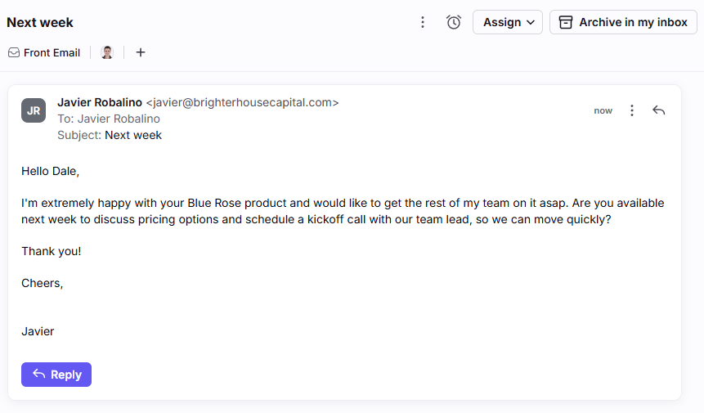Click the javier@brighterhousecapital.com address
The width and height of the screenshot is (704, 413).
tap(243, 102)
